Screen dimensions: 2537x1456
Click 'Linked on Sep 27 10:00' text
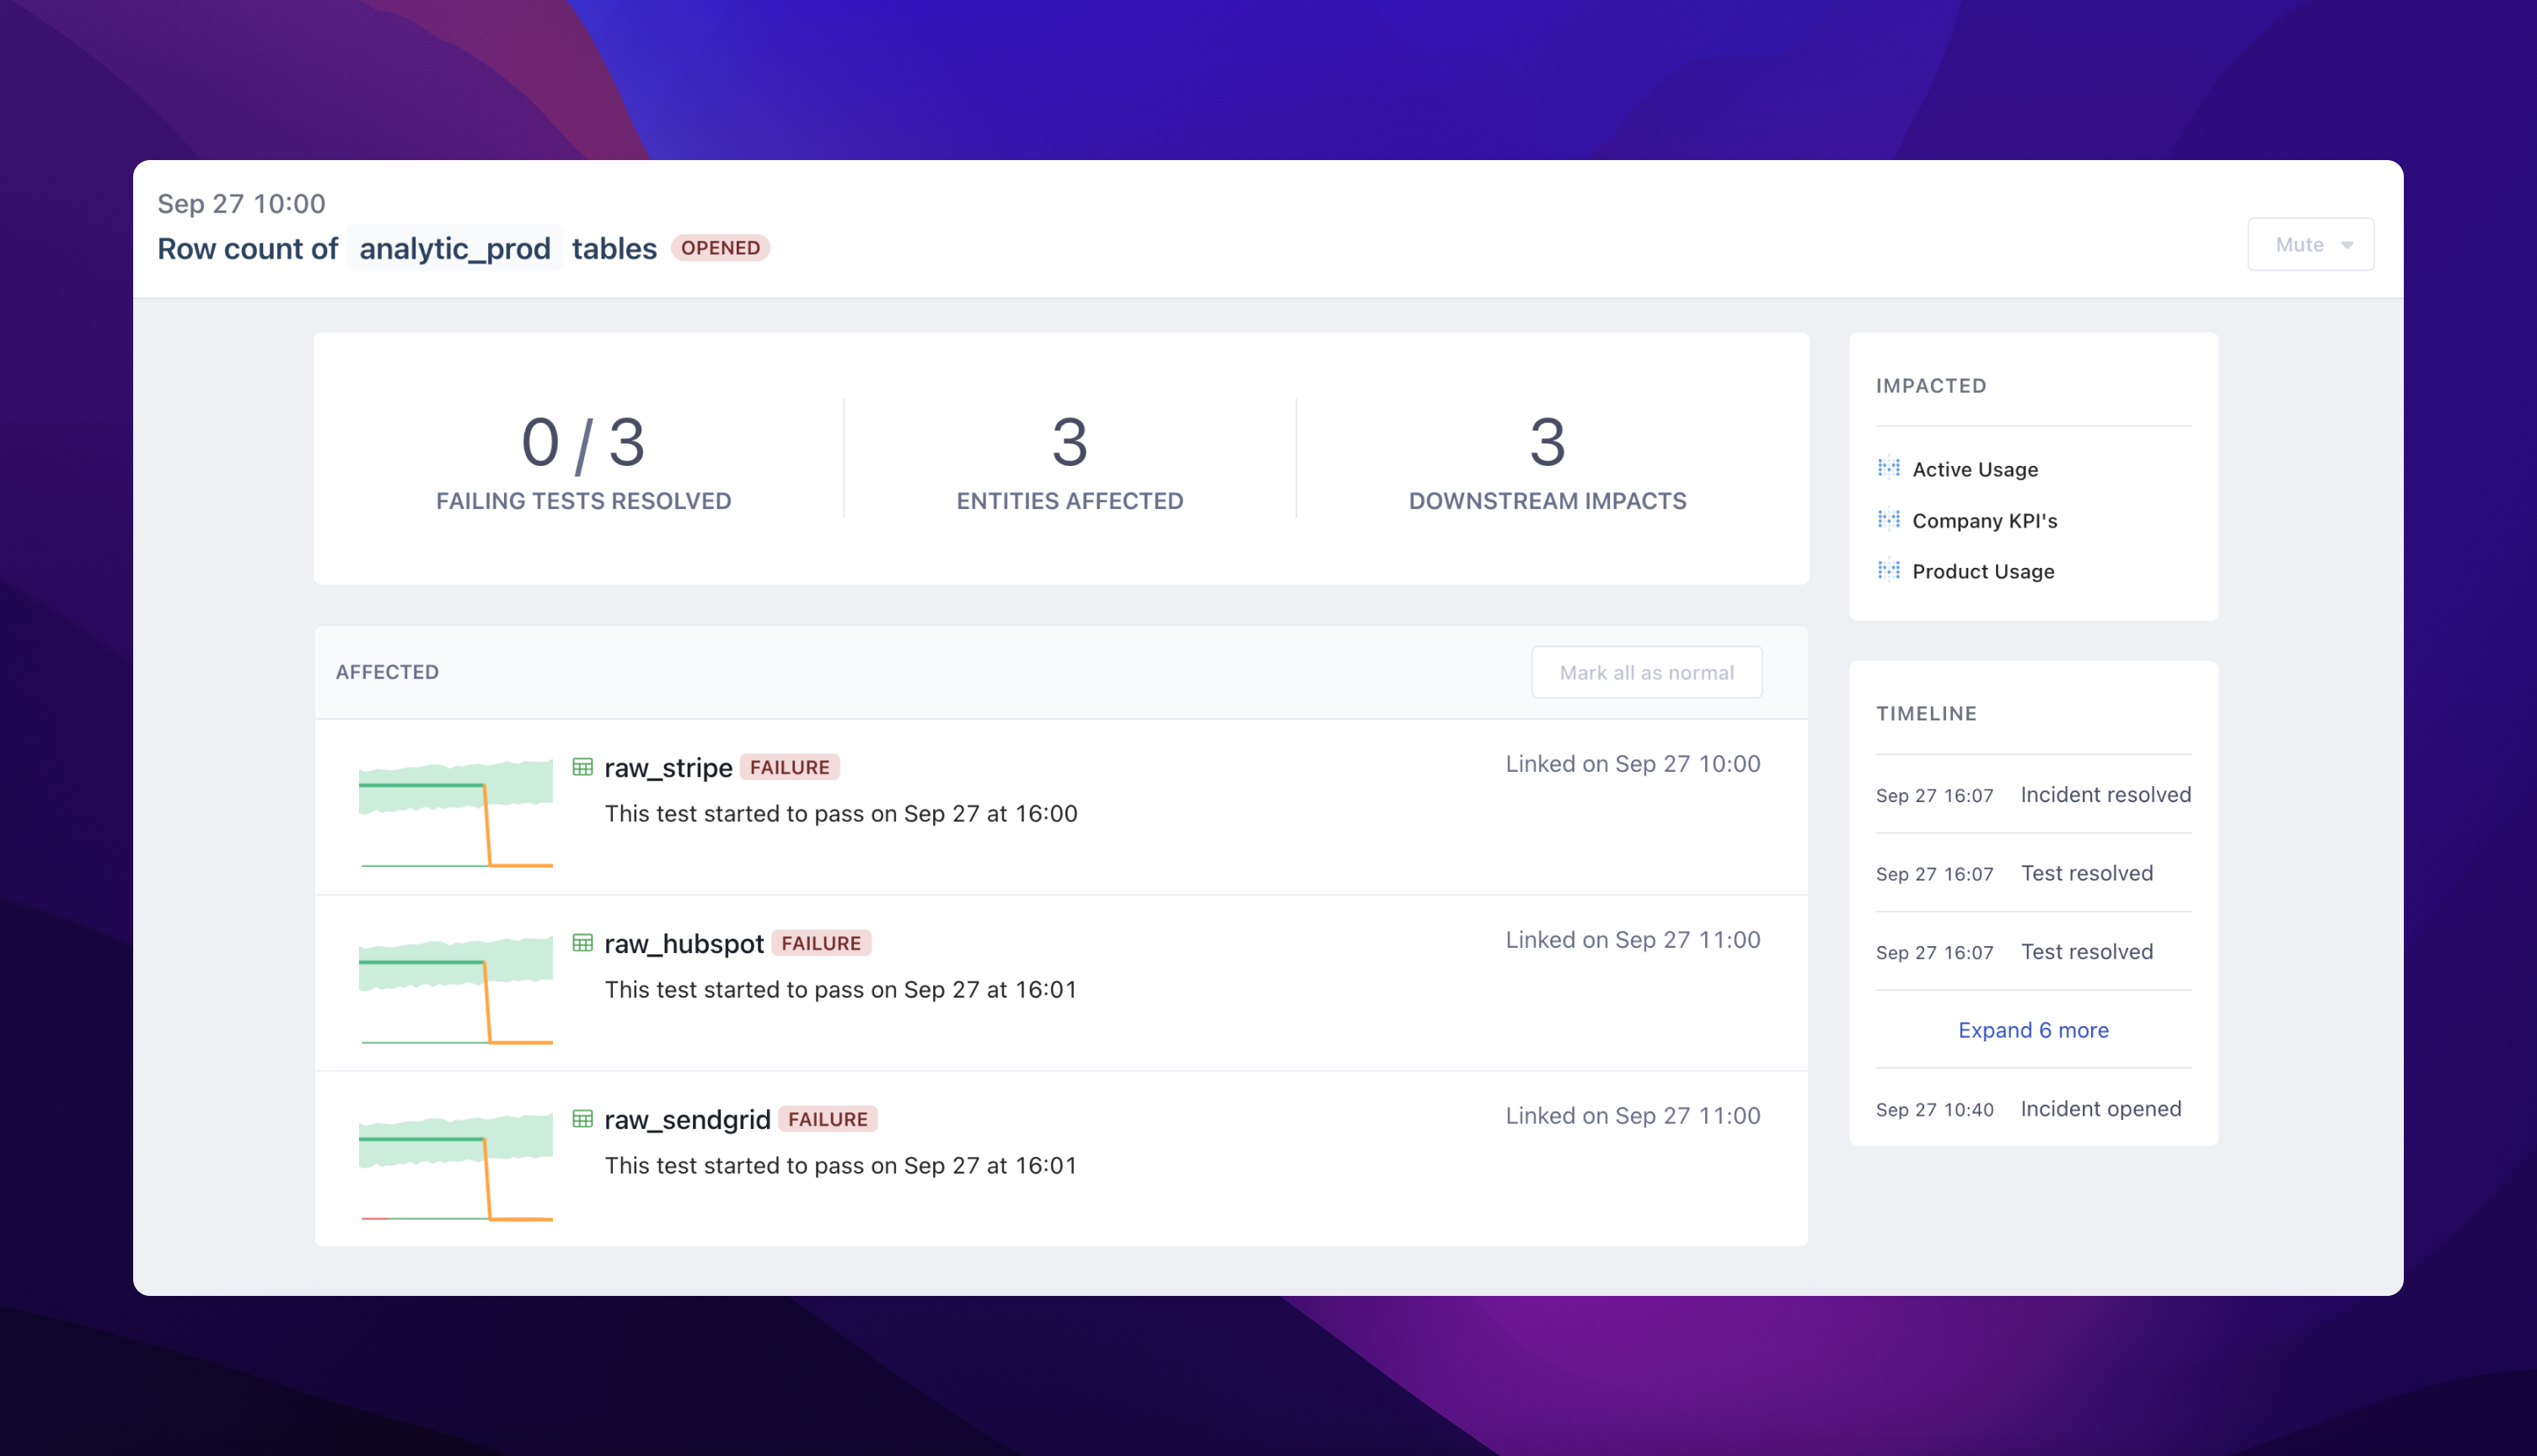coord(1633,764)
